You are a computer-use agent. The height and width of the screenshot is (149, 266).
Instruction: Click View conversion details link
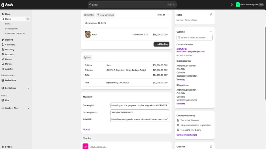(187, 135)
